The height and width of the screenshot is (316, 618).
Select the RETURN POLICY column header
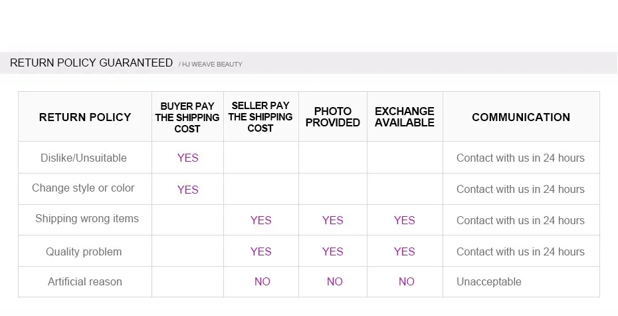[85, 117]
